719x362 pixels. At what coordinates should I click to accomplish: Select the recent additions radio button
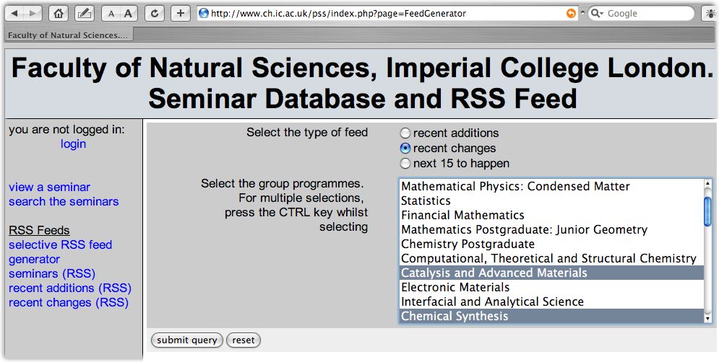(405, 133)
